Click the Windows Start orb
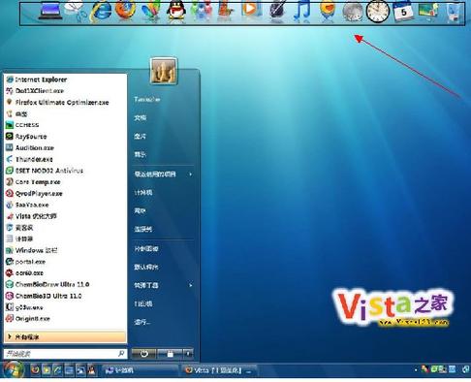 14,370
